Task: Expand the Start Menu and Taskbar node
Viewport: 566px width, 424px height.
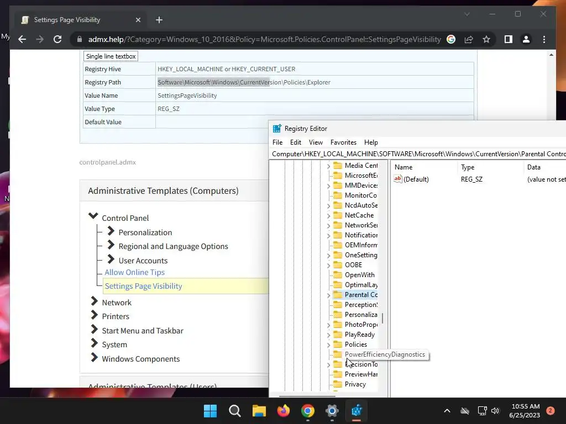Action: pyautogui.click(x=94, y=329)
